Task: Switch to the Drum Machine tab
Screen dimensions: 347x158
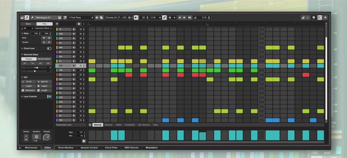Action: click(65, 147)
